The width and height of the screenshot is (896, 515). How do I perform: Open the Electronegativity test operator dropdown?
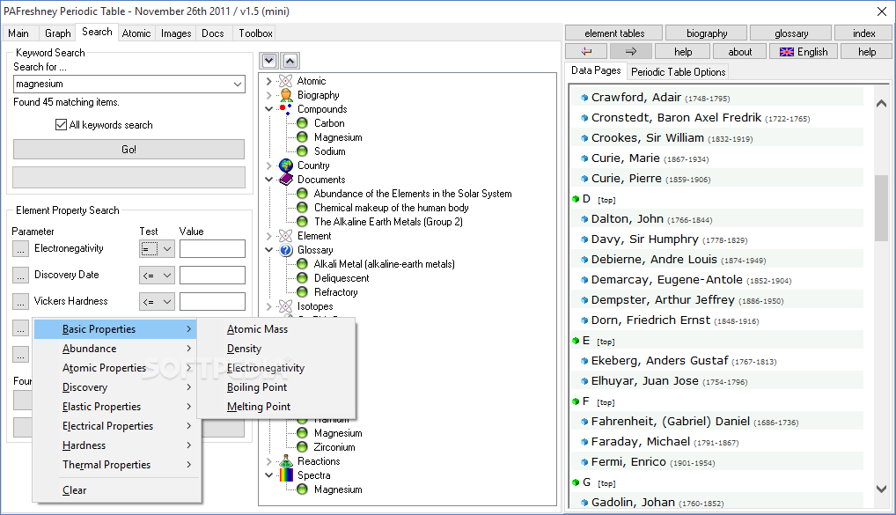click(x=167, y=249)
